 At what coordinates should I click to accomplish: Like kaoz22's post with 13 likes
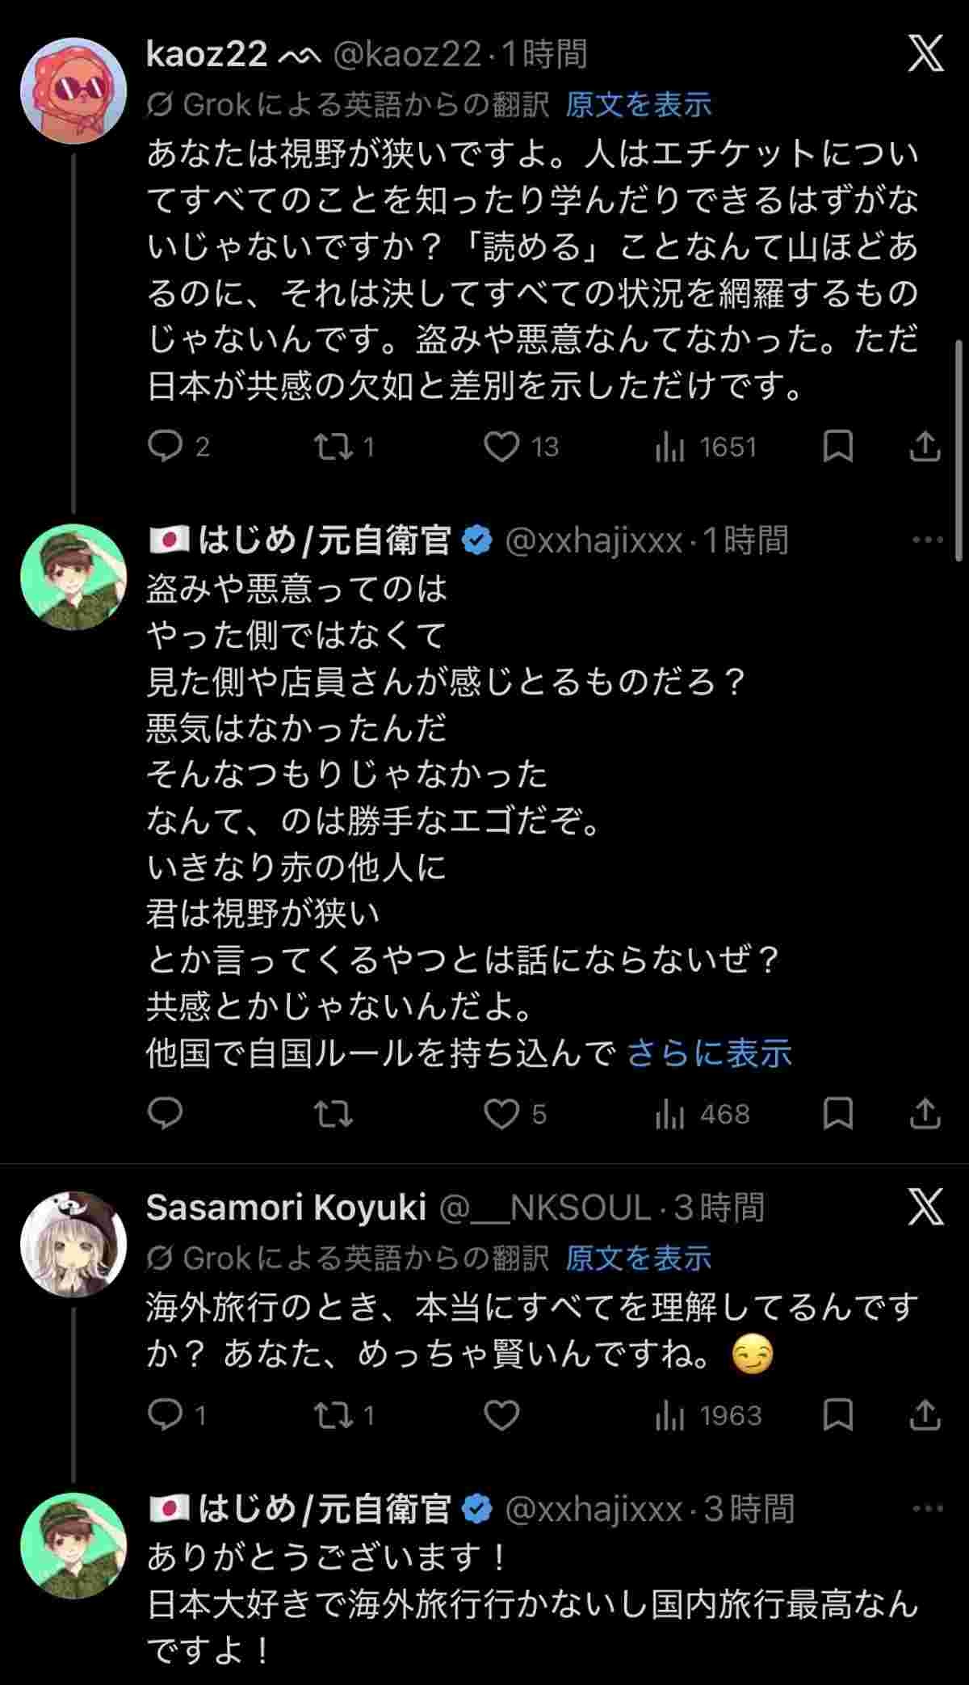(501, 446)
